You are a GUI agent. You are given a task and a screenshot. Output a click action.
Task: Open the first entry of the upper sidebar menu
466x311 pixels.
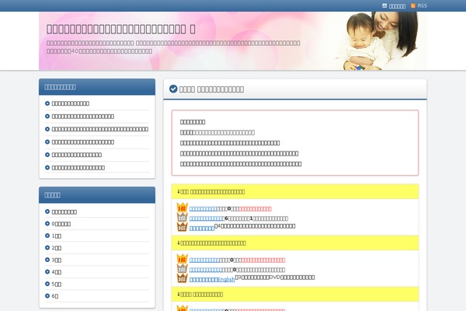tap(71, 103)
